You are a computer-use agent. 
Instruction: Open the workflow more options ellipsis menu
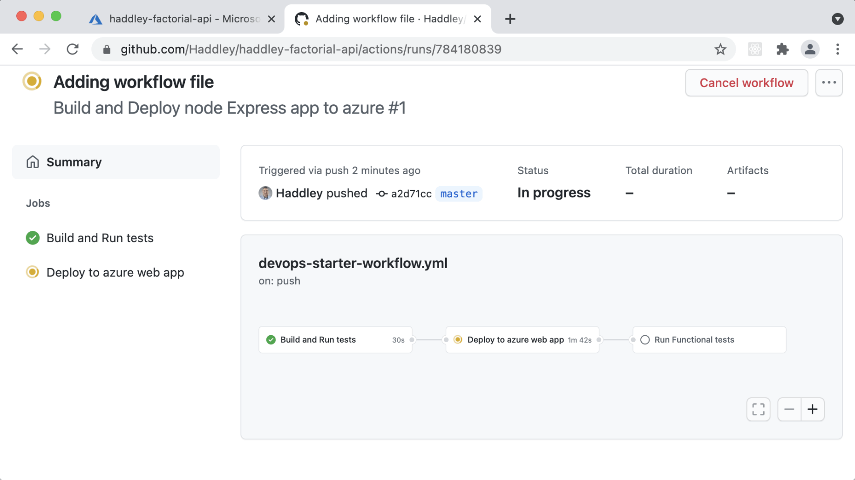click(828, 83)
